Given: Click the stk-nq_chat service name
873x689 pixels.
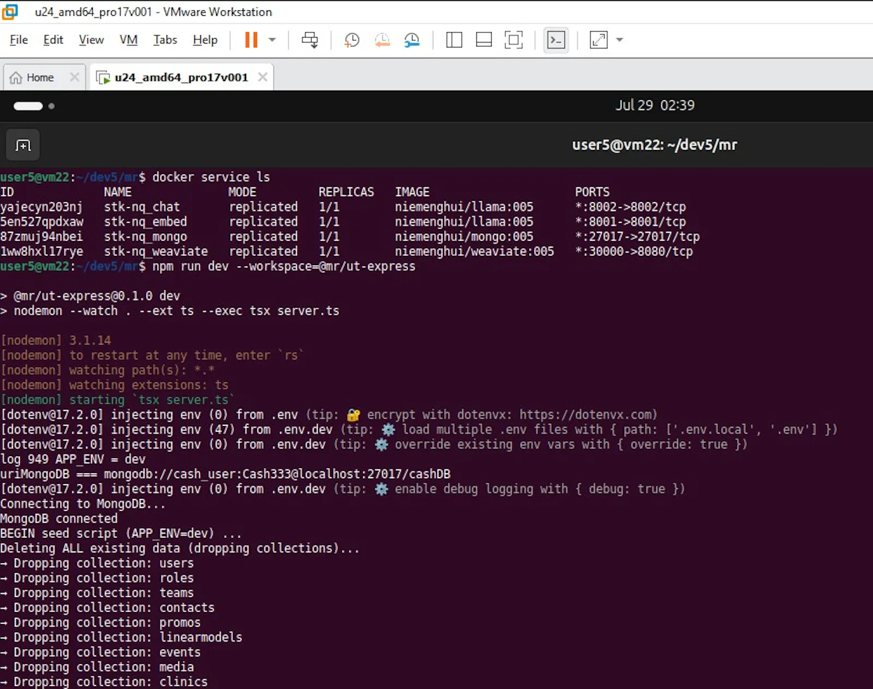Looking at the screenshot, I should [x=142, y=207].
